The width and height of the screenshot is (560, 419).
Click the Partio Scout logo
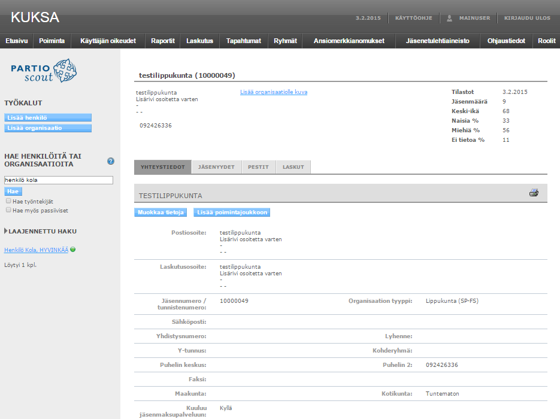44,71
